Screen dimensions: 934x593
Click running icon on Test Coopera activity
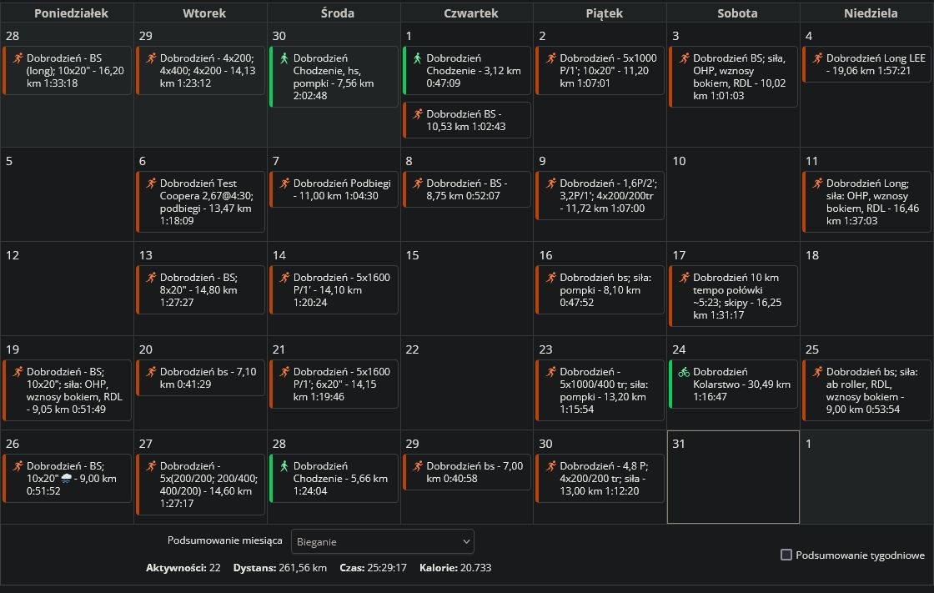(151, 183)
